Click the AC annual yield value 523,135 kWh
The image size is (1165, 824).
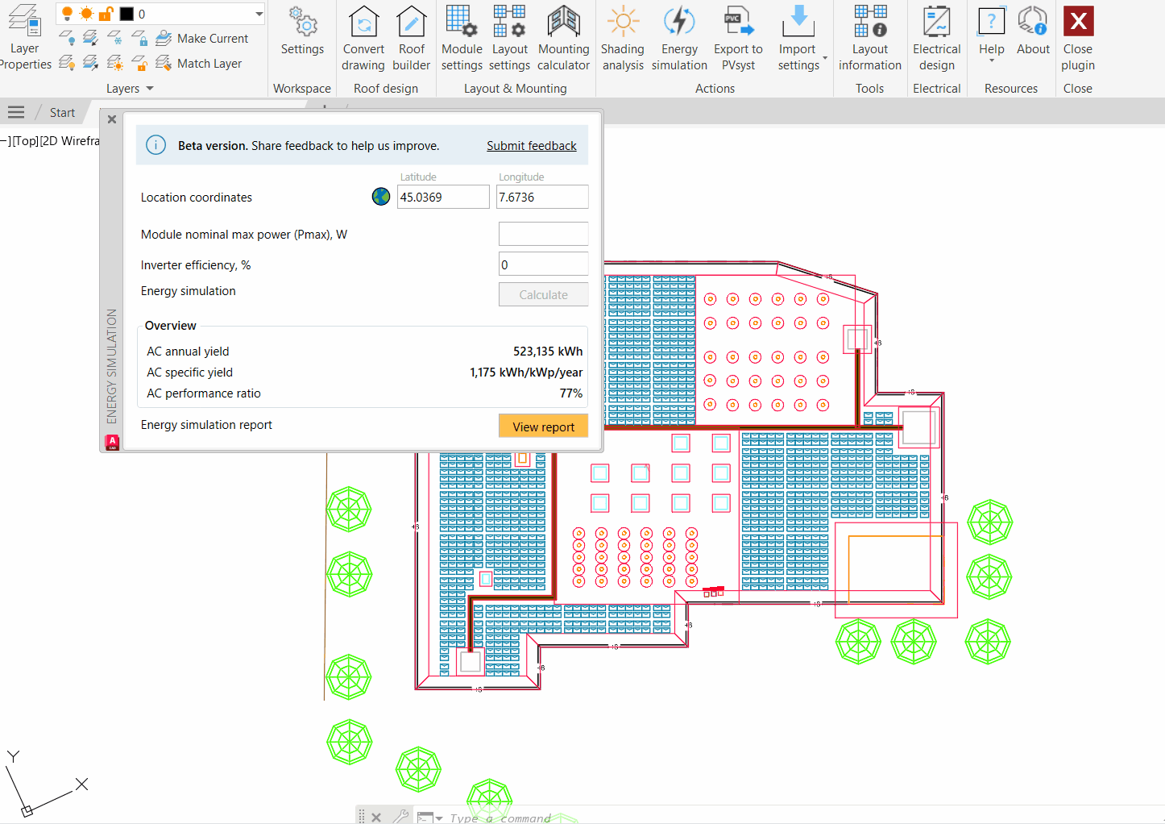[x=548, y=352]
